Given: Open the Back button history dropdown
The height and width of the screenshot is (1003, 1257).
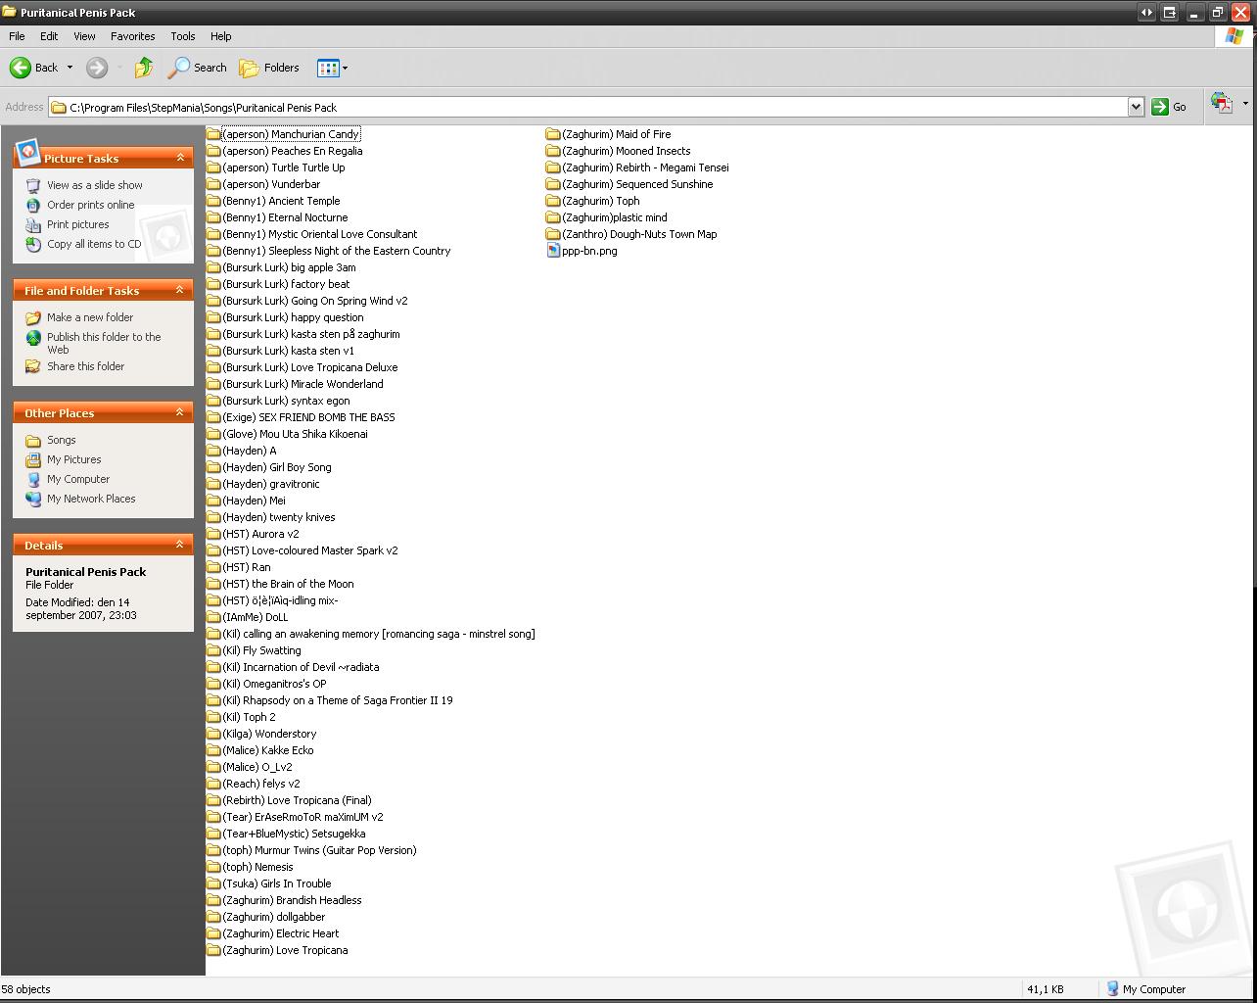Looking at the screenshot, I should (70, 68).
